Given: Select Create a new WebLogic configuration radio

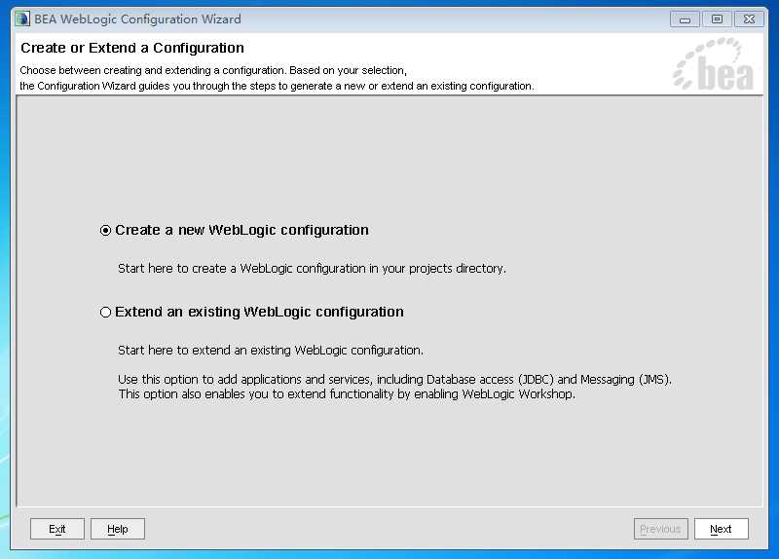Looking at the screenshot, I should [105, 231].
